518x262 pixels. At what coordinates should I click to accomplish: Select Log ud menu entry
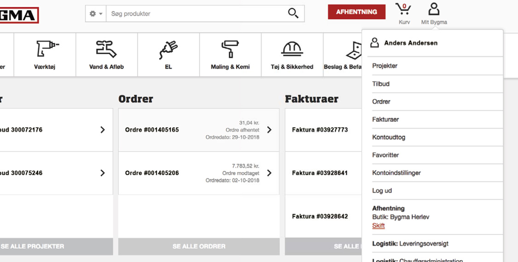click(382, 191)
